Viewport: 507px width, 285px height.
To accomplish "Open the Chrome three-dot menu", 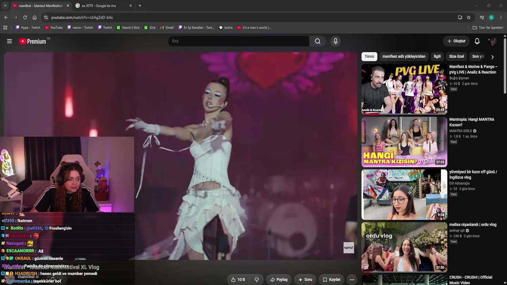I will coord(501,17).
